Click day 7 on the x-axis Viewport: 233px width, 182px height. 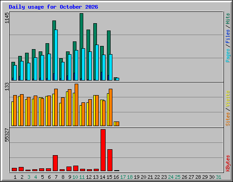point(56,177)
